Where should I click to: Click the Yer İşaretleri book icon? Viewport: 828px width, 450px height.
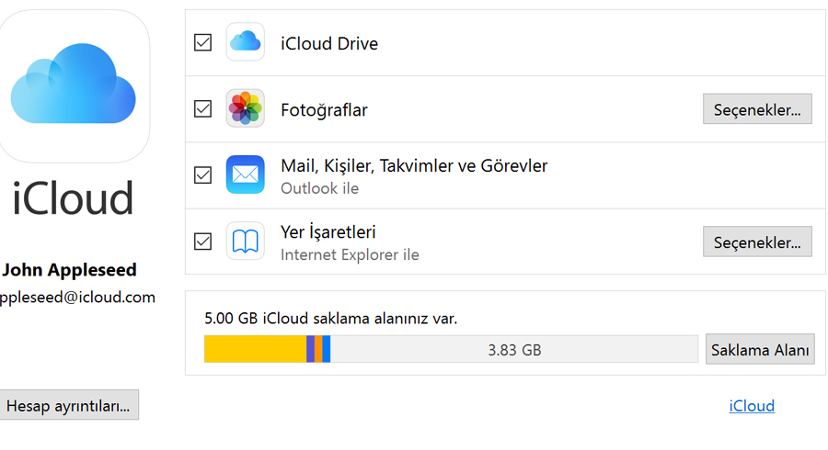pos(245,241)
